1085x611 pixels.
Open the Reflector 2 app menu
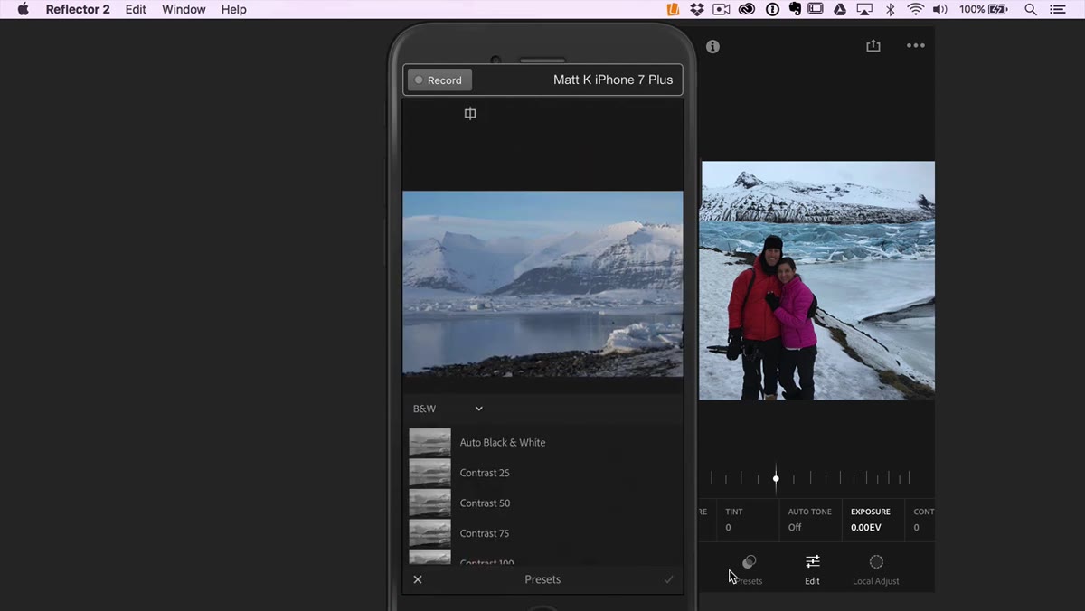pyautogui.click(x=78, y=9)
